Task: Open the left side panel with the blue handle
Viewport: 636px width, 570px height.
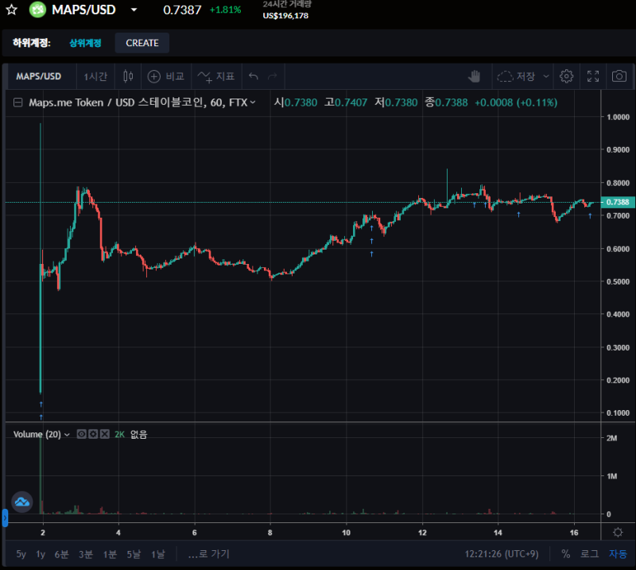Action: 5,518
